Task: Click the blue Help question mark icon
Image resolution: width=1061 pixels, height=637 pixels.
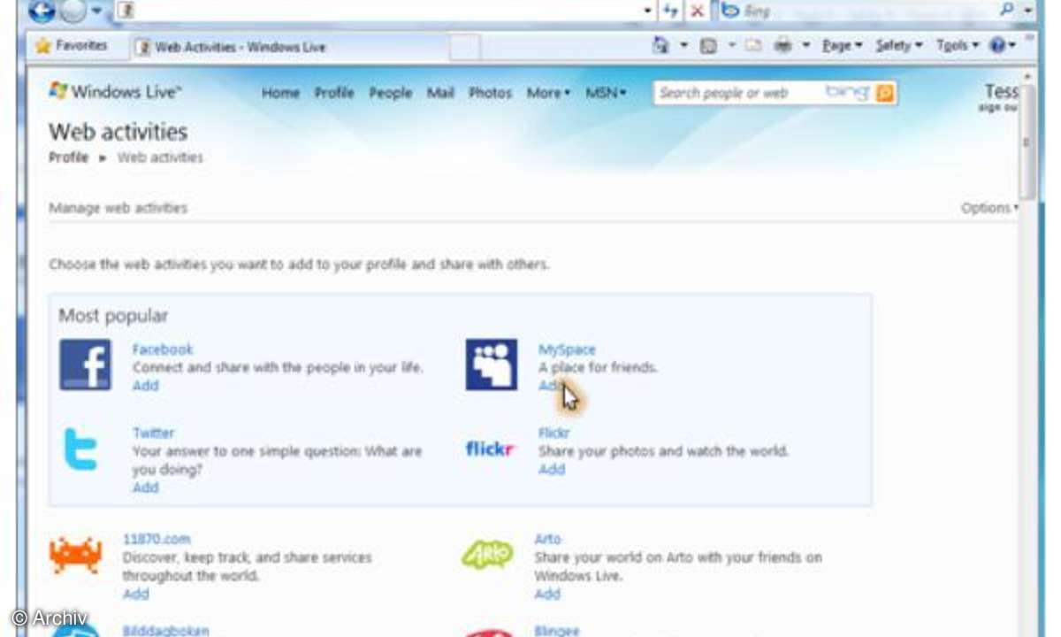Action: click(x=998, y=46)
